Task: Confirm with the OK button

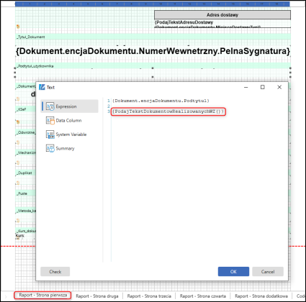Action: click(233, 272)
